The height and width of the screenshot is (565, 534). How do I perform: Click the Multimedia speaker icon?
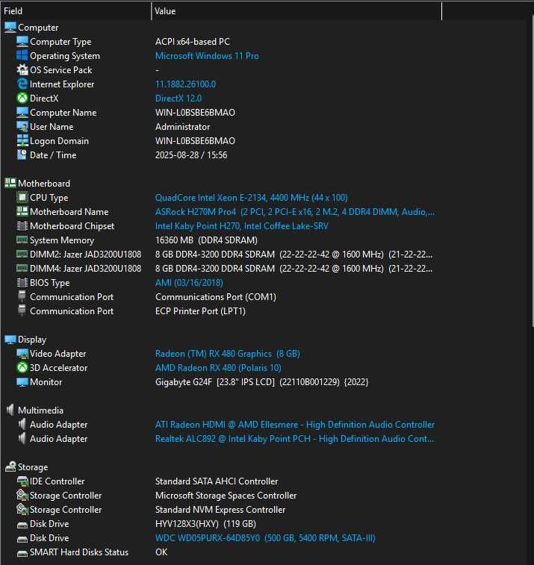click(x=10, y=410)
